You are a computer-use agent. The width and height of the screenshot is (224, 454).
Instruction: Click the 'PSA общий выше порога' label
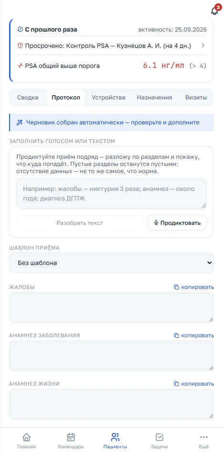[x=63, y=66]
